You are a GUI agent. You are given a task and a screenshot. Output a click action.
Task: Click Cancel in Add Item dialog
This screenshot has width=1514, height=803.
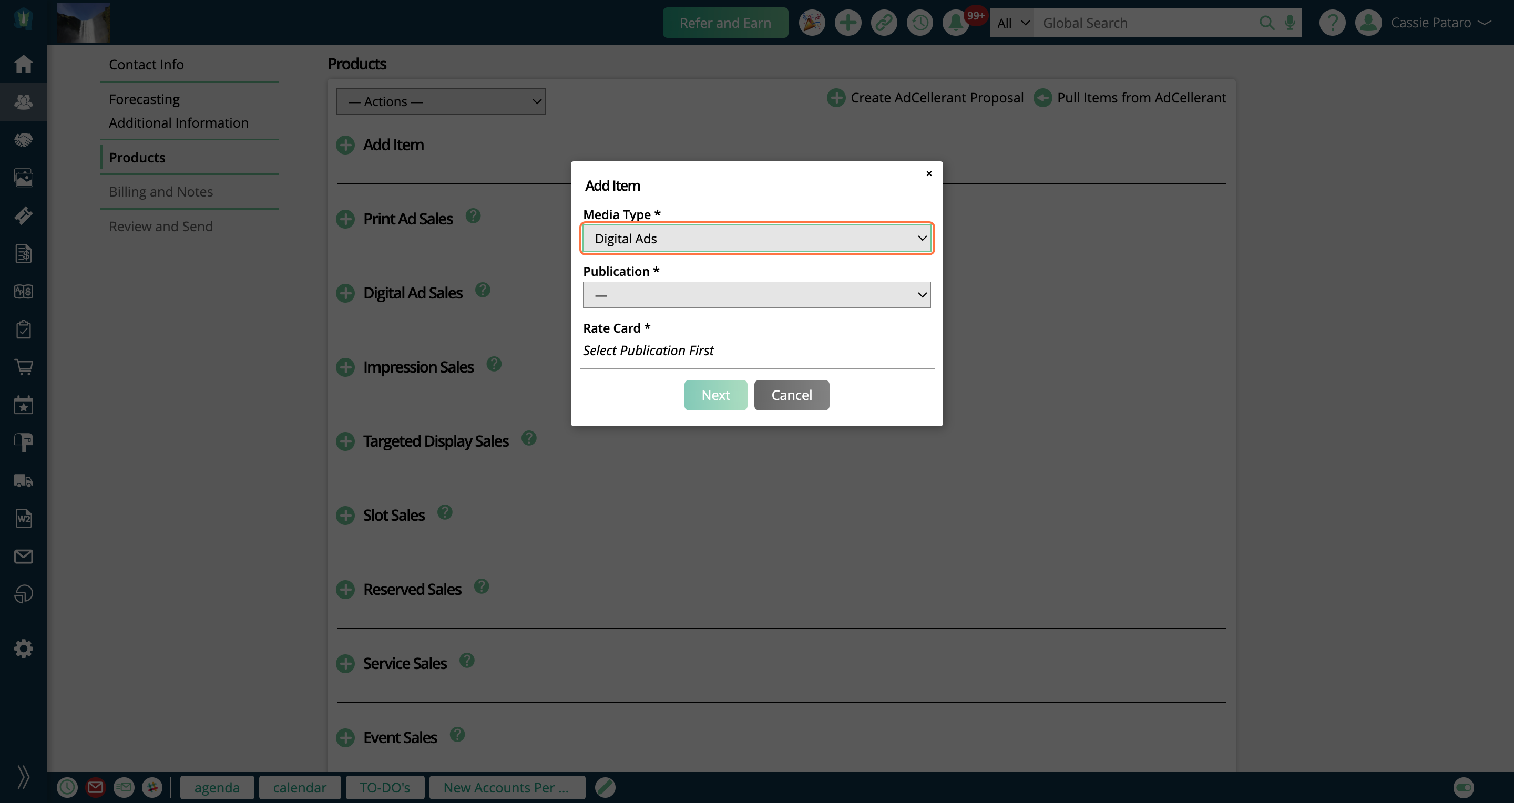point(792,395)
